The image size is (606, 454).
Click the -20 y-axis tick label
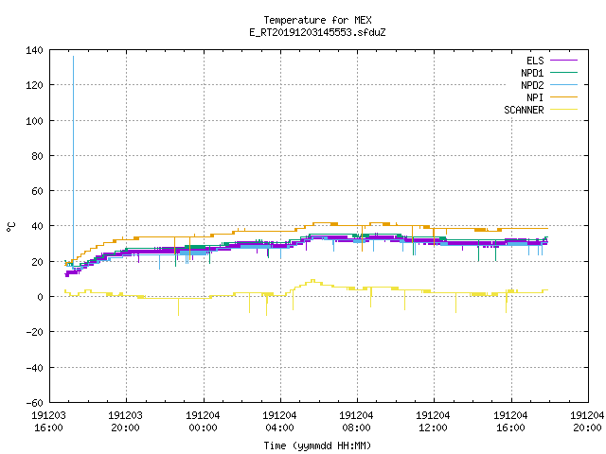tap(34, 332)
